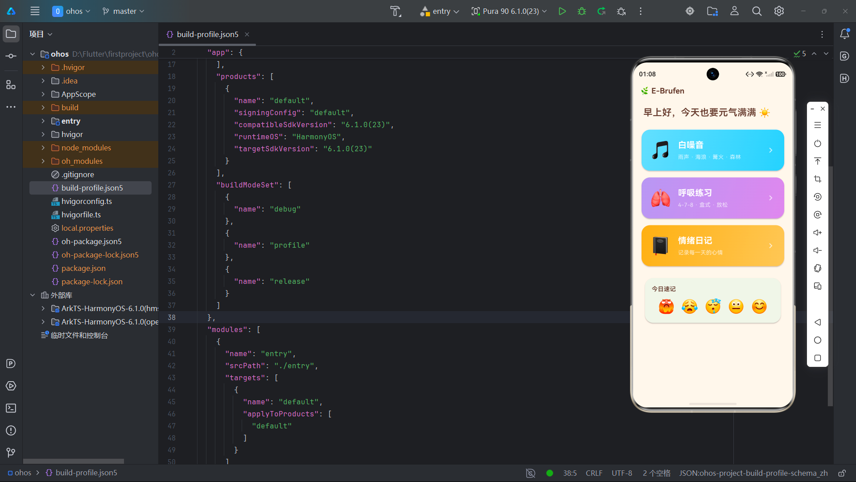
Task: Close the build-profile.json5 tab
Action: click(x=247, y=34)
